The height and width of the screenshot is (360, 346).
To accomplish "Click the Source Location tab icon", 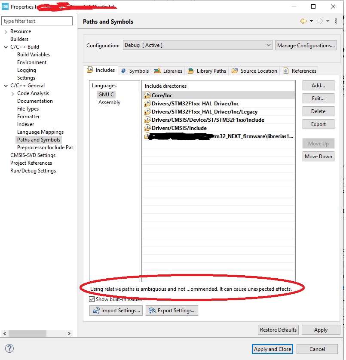I will coord(235,71).
